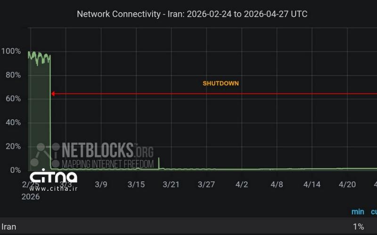Select the Iran legend entry
Screen dimensions: 377x235
(x=8, y=227)
